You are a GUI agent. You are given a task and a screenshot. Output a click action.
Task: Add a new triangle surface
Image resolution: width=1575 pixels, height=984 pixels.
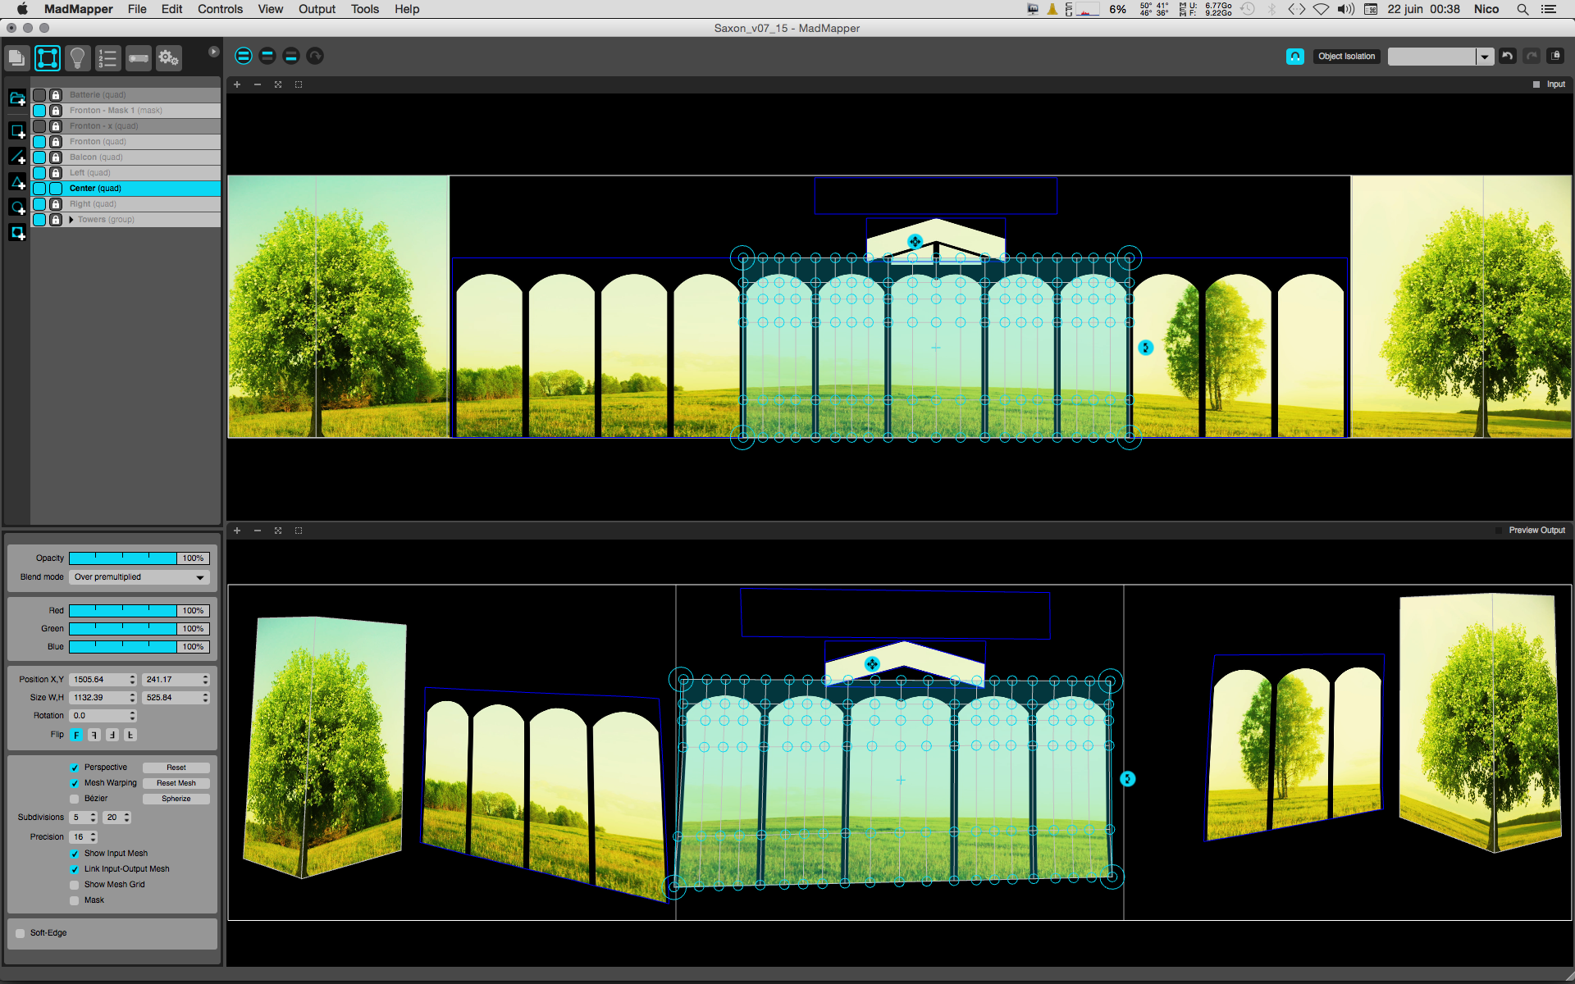(17, 182)
